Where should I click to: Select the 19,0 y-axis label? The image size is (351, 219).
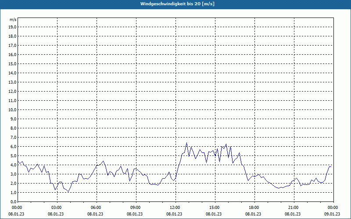[x=13, y=27]
